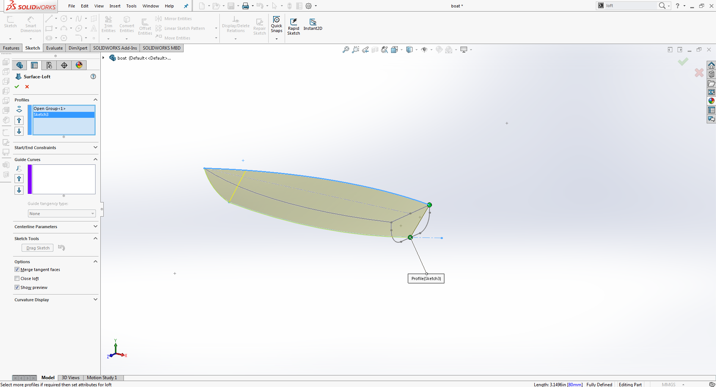
Task: Move guide curve up in Guide Curves
Action: coord(19,179)
